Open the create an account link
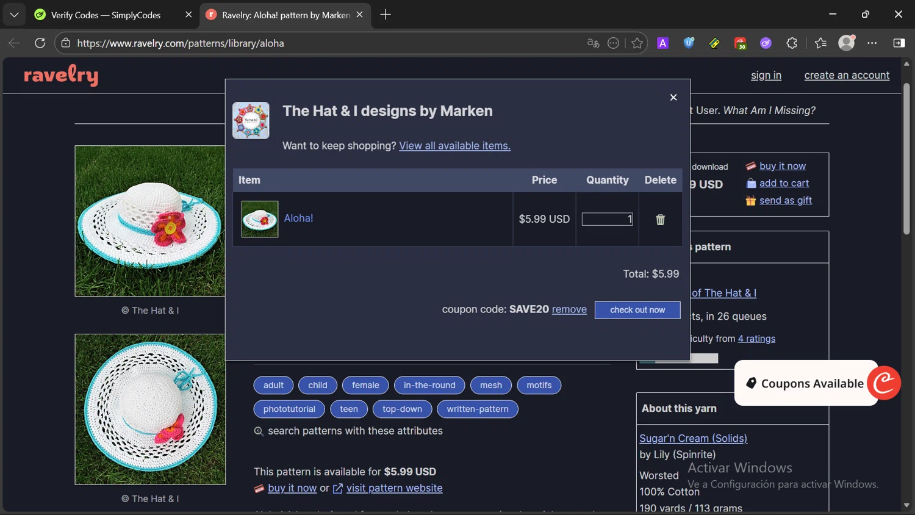This screenshot has height=515, width=915. pos(847,75)
